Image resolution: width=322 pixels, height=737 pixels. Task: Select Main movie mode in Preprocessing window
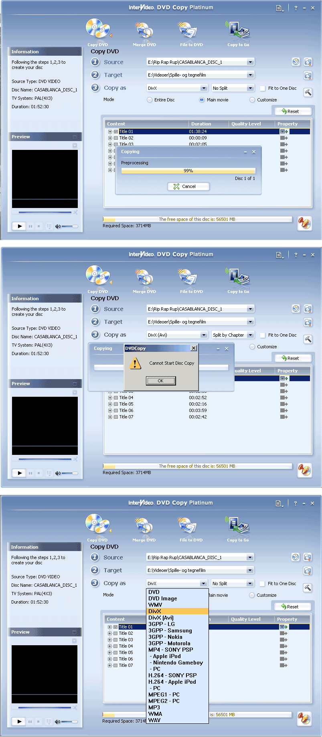(202, 100)
